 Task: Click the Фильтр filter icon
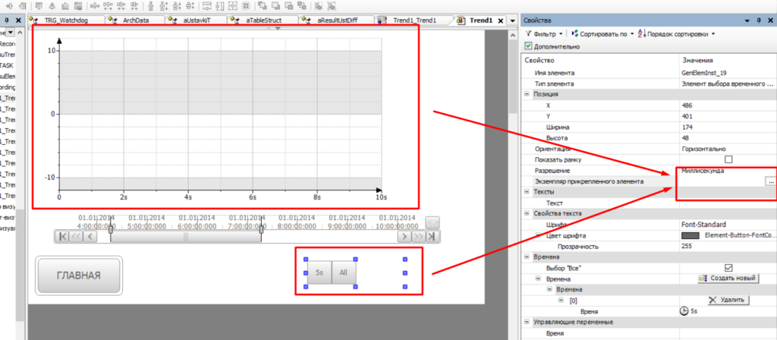pos(528,33)
